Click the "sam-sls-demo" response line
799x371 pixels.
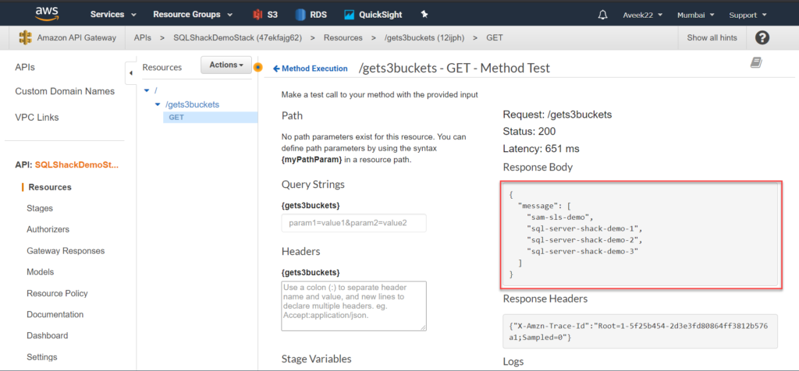[x=561, y=217]
